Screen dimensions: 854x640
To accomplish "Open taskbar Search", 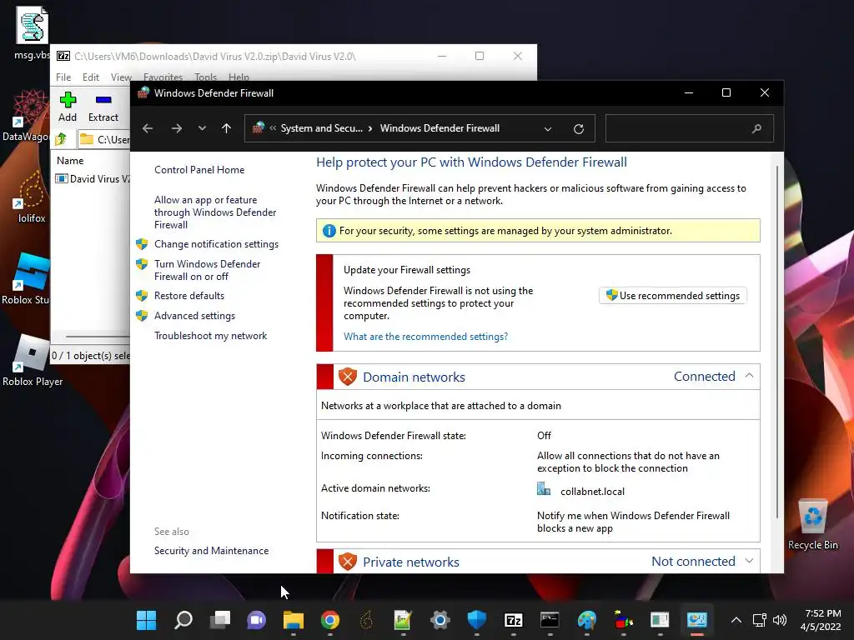I will point(183,620).
